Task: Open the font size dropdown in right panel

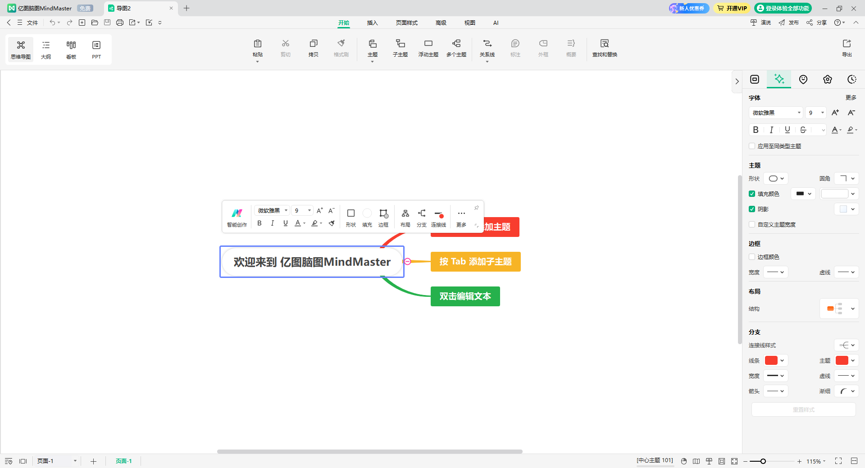Action: [816, 113]
